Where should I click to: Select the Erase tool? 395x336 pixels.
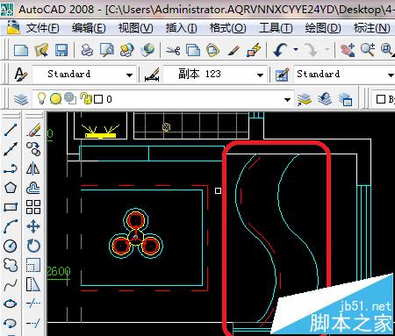click(33, 130)
